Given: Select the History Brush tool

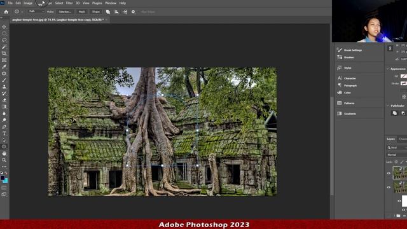Looking at the screenshot, I should (x=4, y=94).
